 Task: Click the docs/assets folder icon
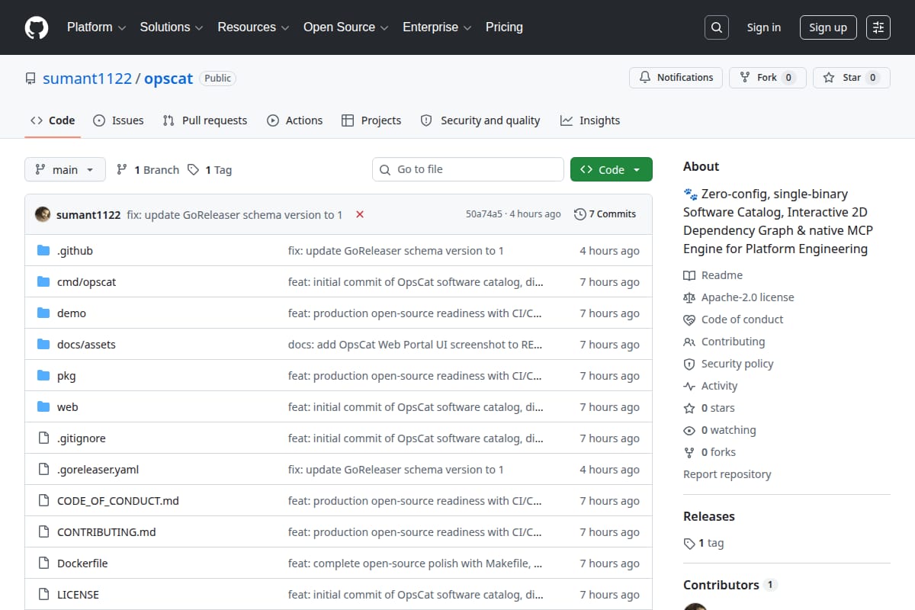point(43,345)
